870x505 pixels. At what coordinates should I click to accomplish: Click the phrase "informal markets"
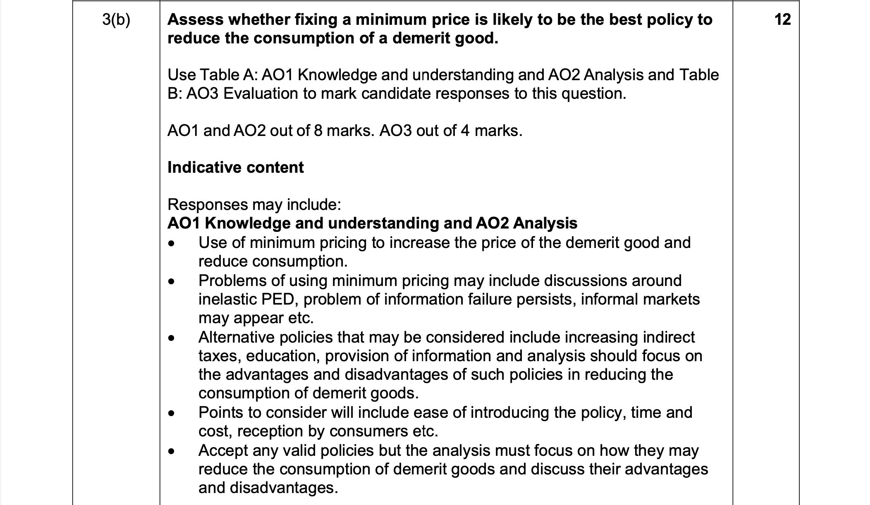coord(640,299)
